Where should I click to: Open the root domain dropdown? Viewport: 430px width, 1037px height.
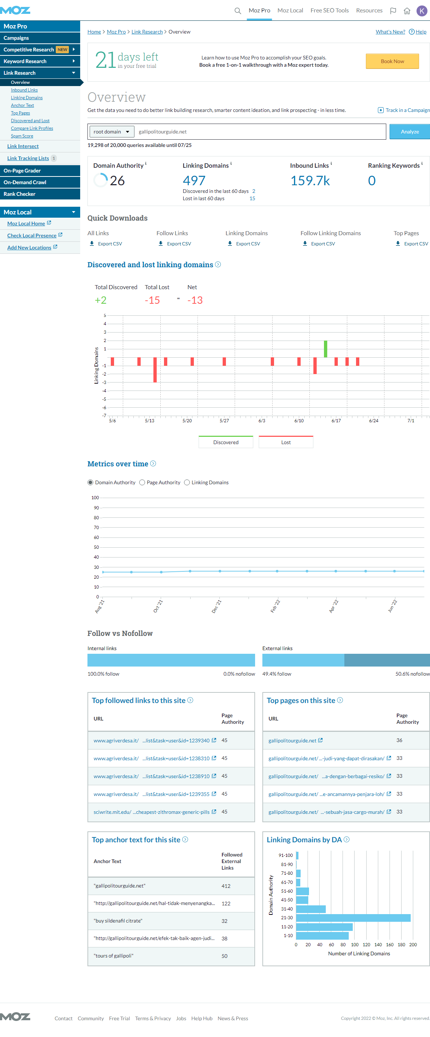(x=111, y=132)
